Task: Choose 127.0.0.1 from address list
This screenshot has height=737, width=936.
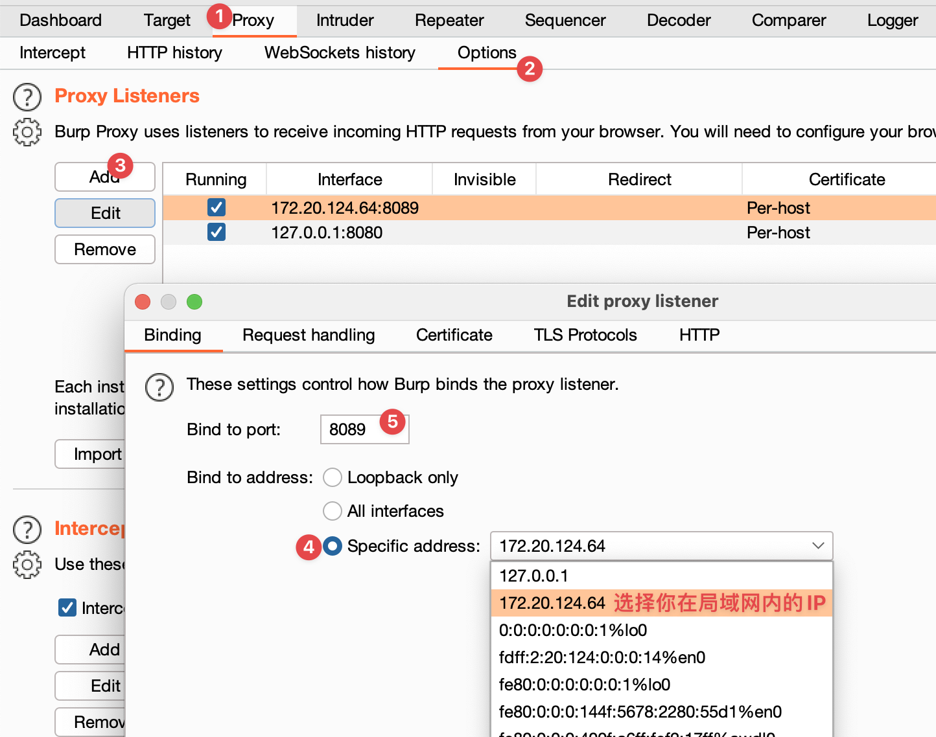Action: 662,576
